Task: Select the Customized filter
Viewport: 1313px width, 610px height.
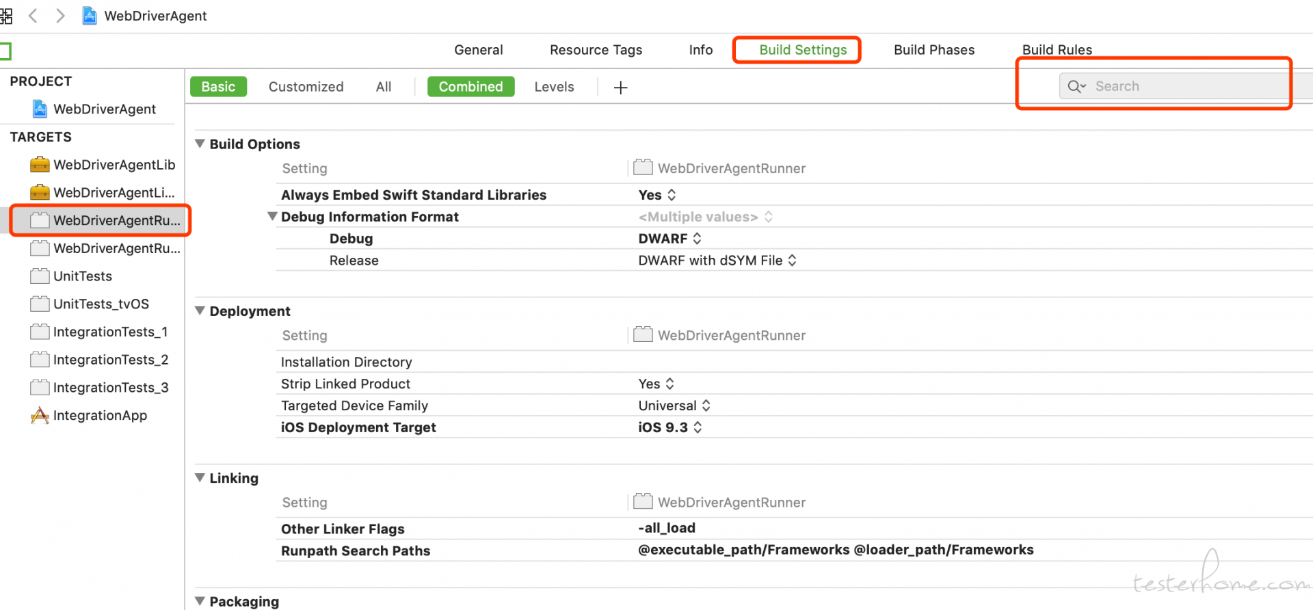Action: pyautogui.click(x=306, y=87)
